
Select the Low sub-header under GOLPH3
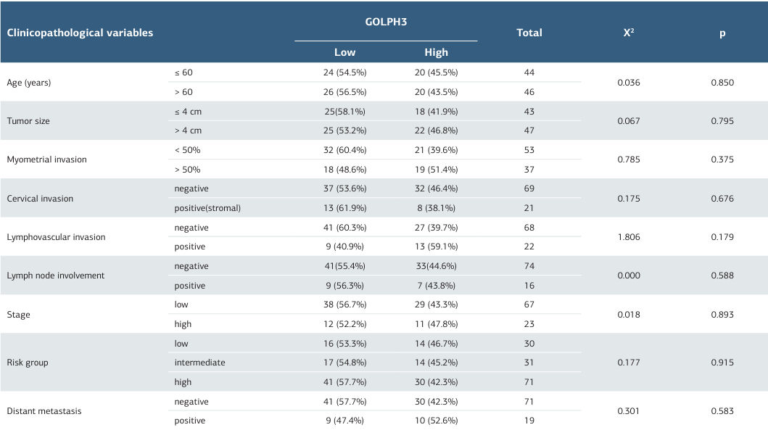point(344,52)
